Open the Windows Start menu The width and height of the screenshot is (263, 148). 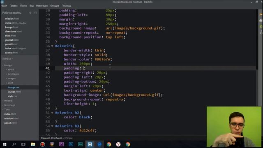click(5, 144)
